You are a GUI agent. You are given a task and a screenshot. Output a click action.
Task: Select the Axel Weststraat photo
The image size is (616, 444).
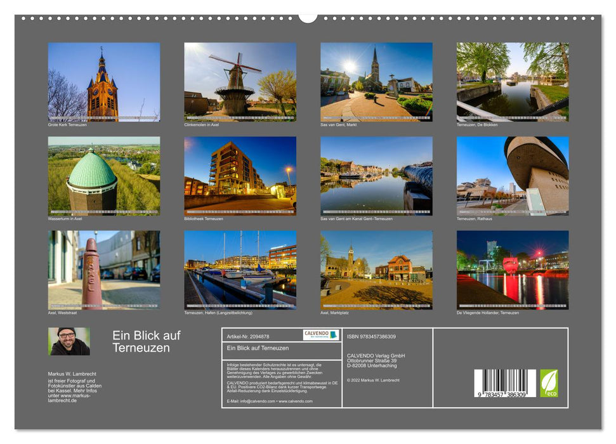point(103,270)
